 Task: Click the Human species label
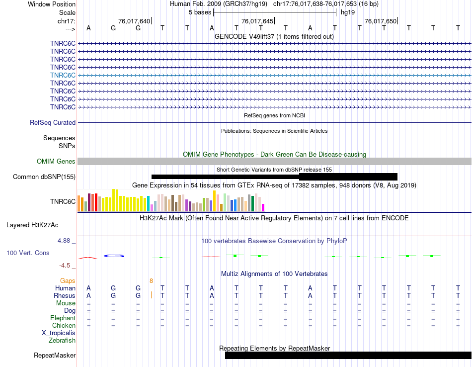point(65,288)
